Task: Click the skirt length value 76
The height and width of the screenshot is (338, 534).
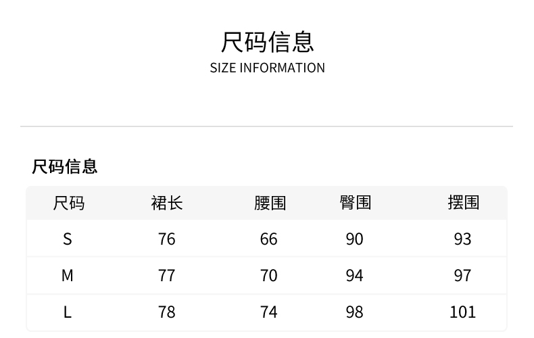Action: click(x=166, y=239)
